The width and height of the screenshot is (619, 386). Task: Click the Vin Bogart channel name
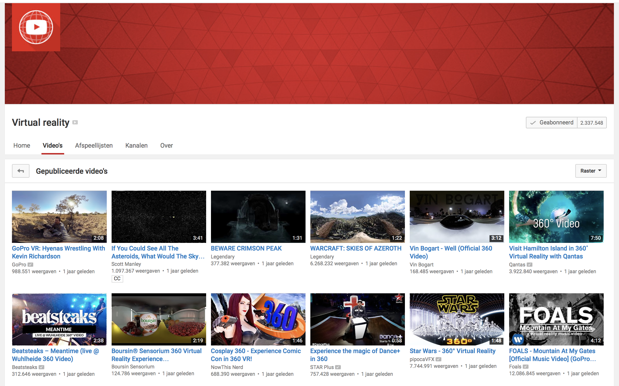(x=422, y=264)
